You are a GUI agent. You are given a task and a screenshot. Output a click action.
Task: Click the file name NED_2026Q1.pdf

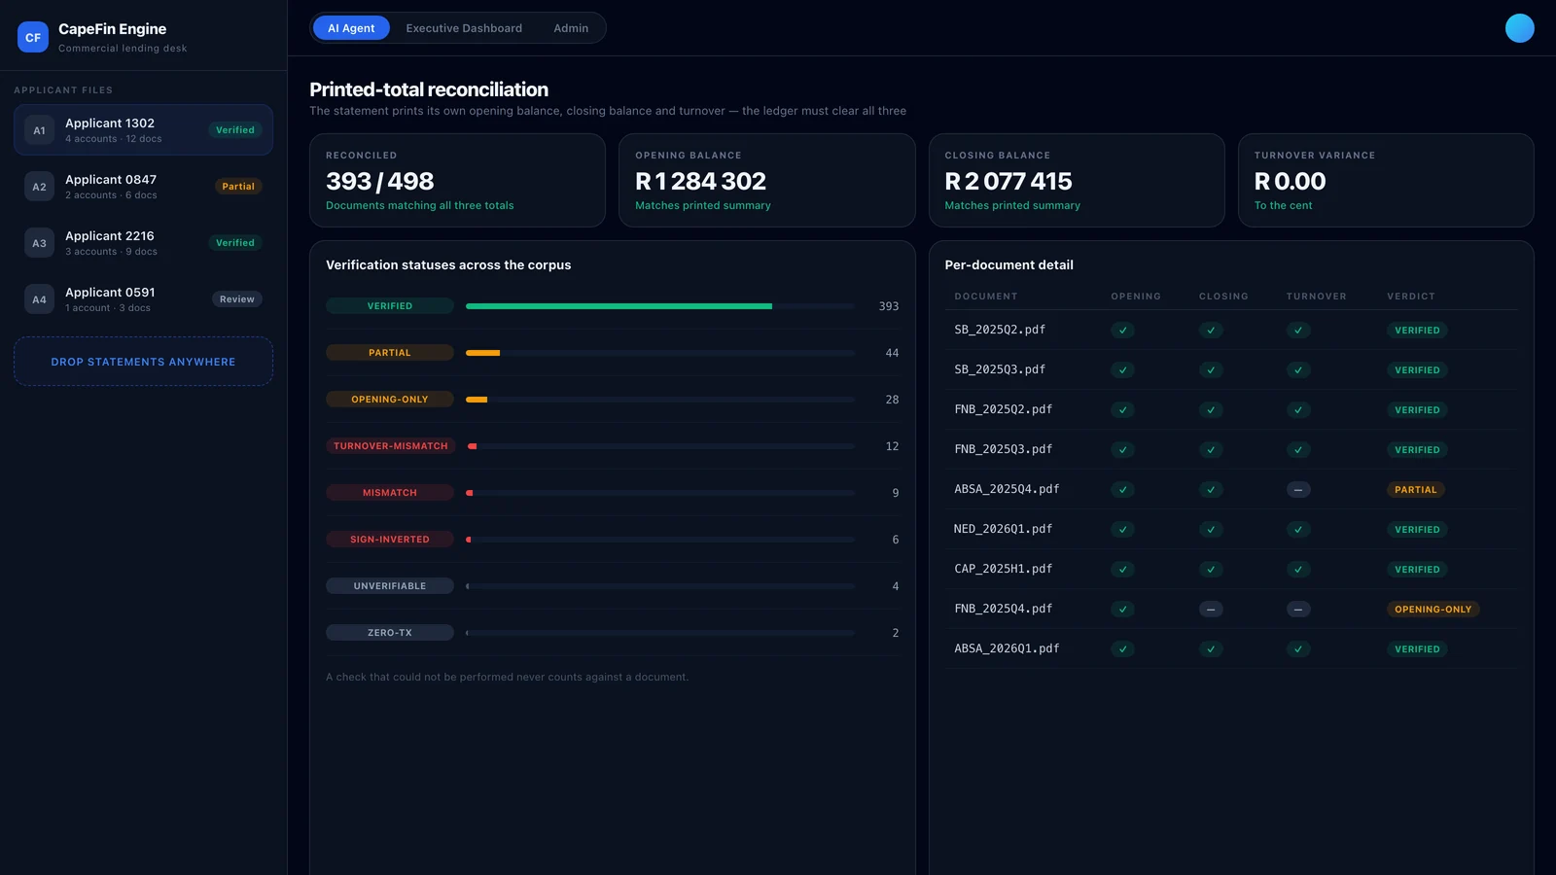click(x=1003, y=529)
